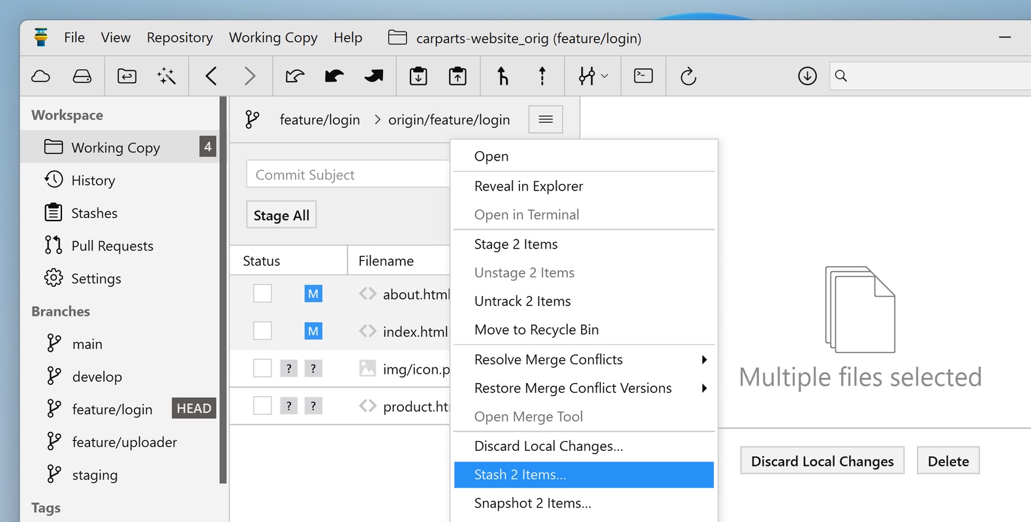Click the apply stash toolbar icon
This screenshot has height=522, width=1031.
pos(457,76)
